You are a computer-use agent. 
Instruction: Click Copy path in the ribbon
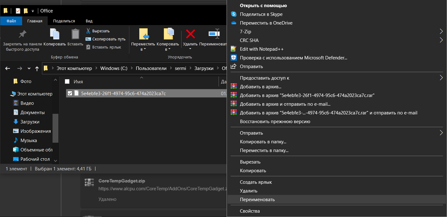[x=105, y=39]
